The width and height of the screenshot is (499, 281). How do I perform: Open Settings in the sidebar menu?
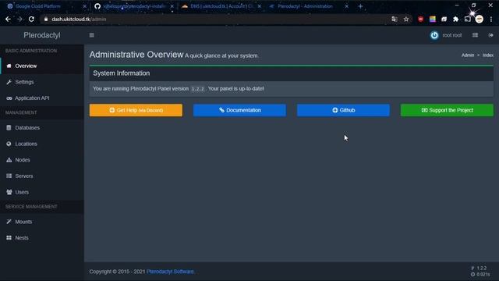click(x=42, y=82)
